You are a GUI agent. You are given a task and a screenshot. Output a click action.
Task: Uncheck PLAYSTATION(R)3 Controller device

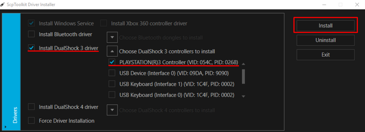pos(112,62)
